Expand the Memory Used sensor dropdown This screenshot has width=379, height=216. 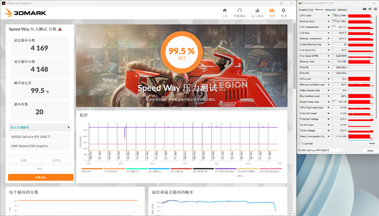[x=328, y=62]
